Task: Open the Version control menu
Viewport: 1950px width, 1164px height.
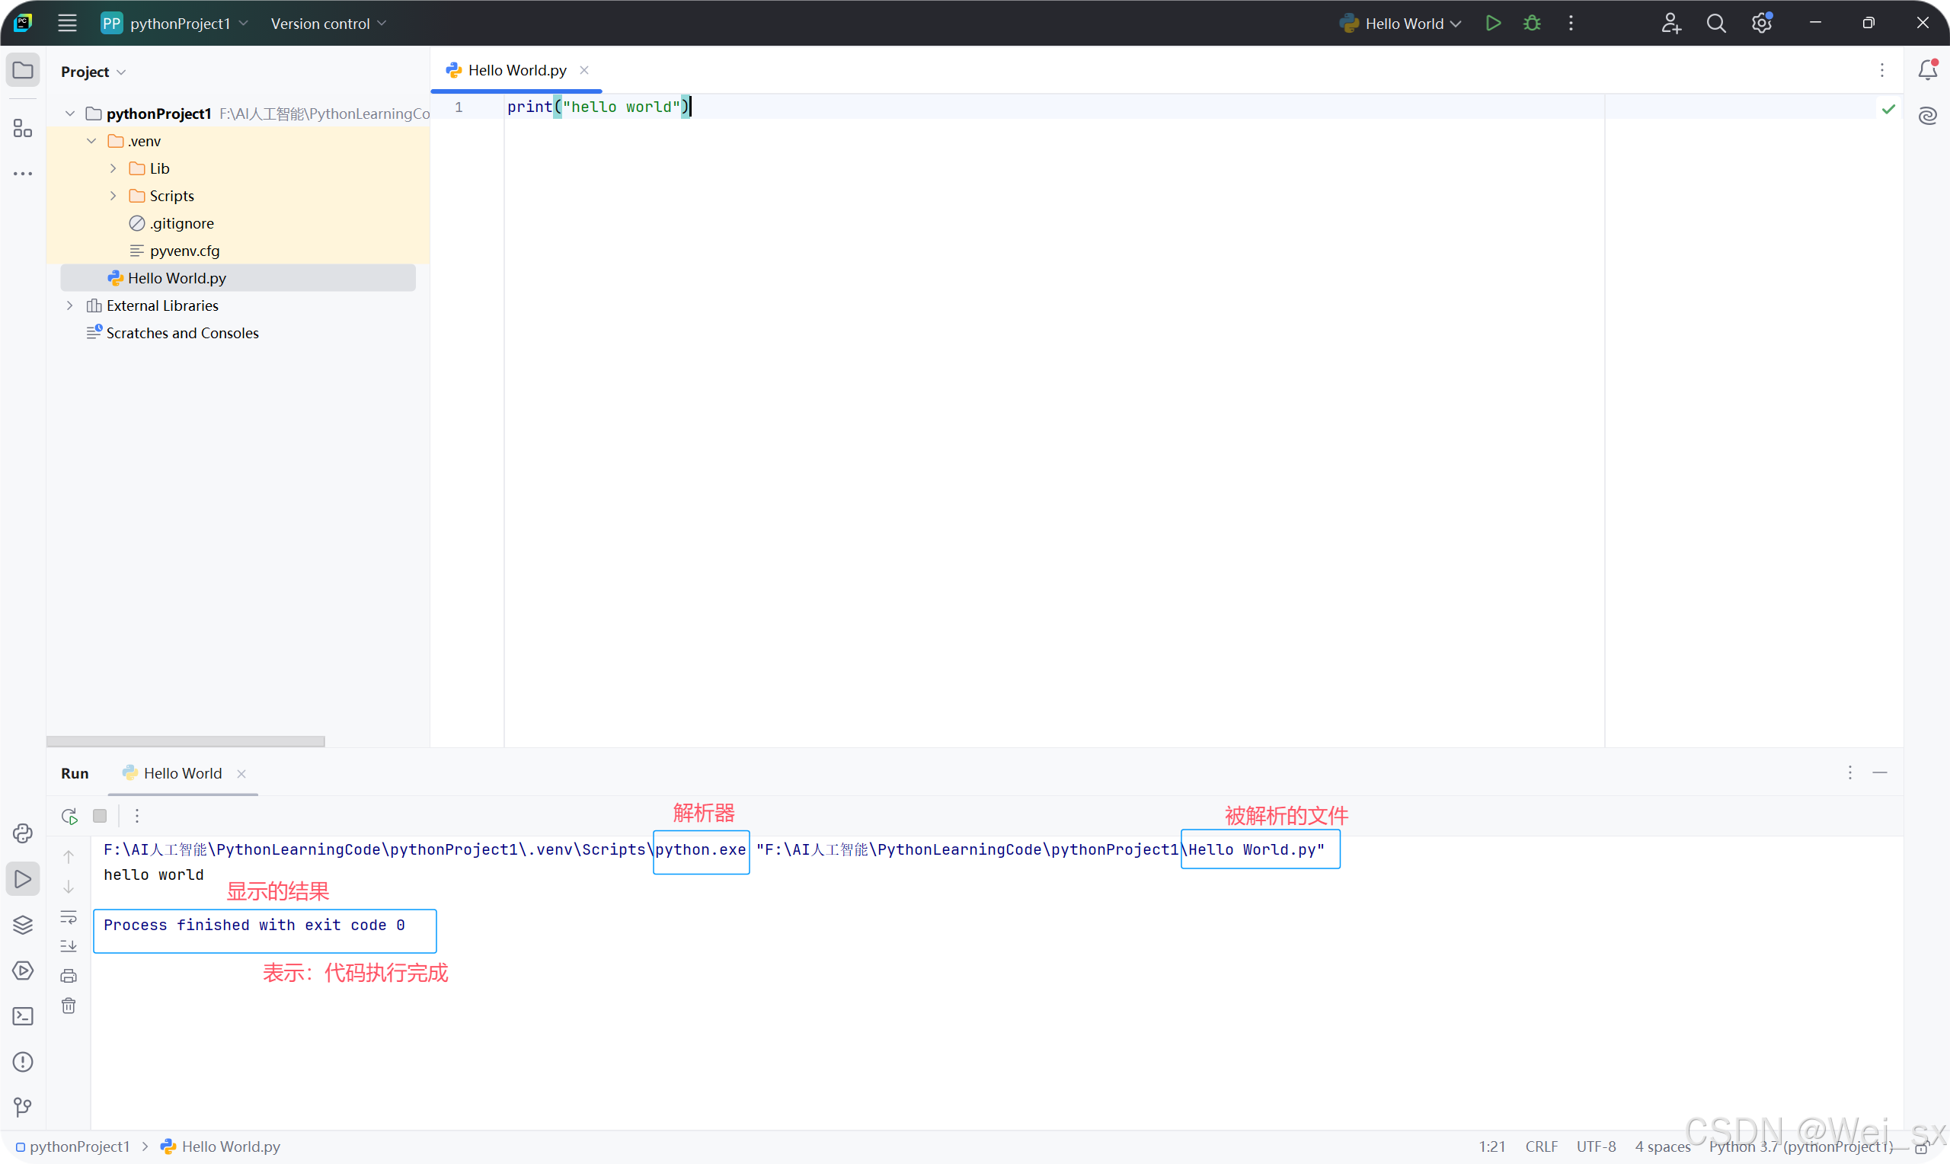Action: tap(328, 23)
